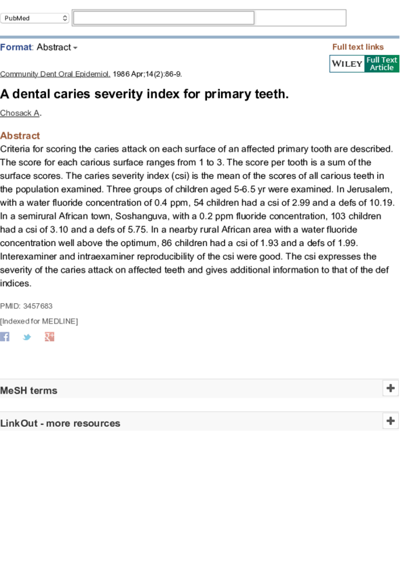Share the article on Facebook

[x=5, y=336]
